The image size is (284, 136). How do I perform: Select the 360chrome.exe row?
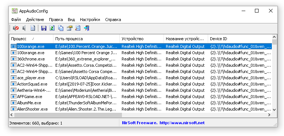141,59
